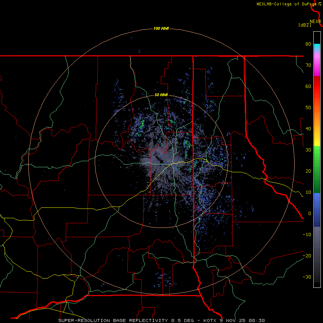Click the Super-Resolution Base Reflectivity caption
Screen dimensions: 323x323
coord(113,320)
